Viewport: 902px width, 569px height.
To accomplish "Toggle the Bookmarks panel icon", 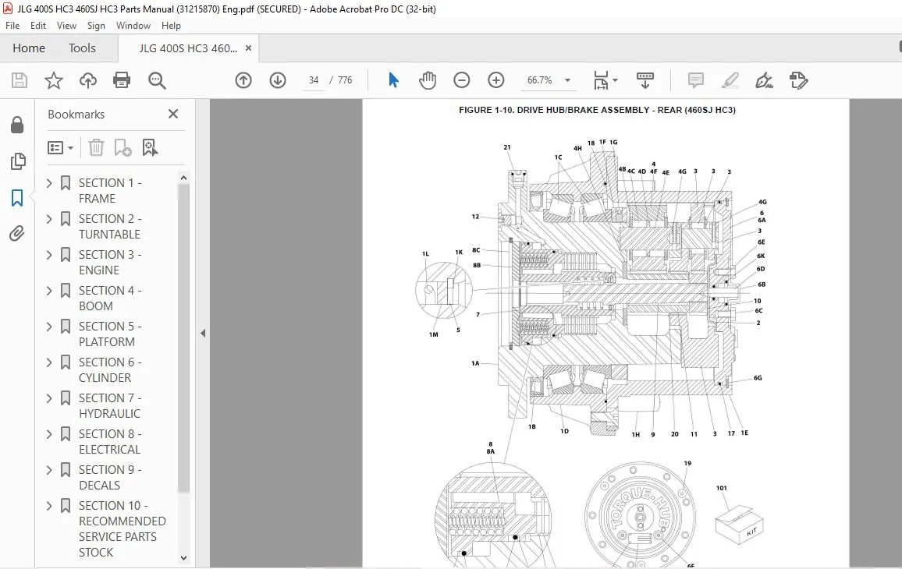I will click(17, 198).
